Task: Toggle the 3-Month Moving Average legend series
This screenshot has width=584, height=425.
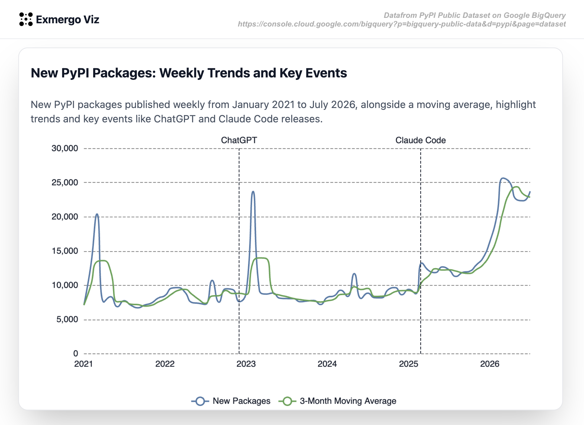Action: click(338, 401)
